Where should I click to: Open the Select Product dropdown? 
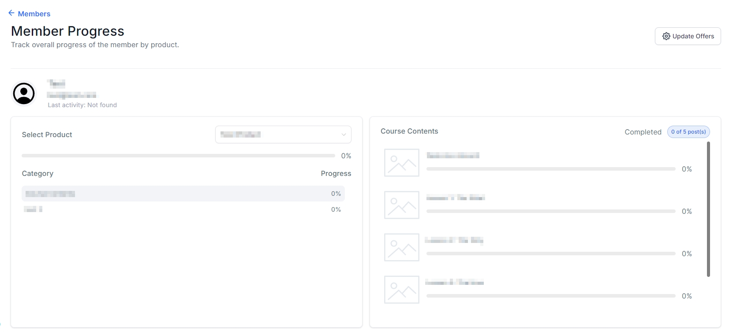point(283,134)
